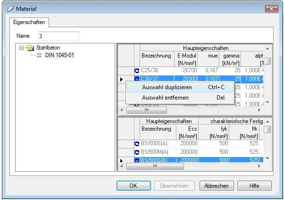
Task: Click the mue column header
Action: pos(209,59)
